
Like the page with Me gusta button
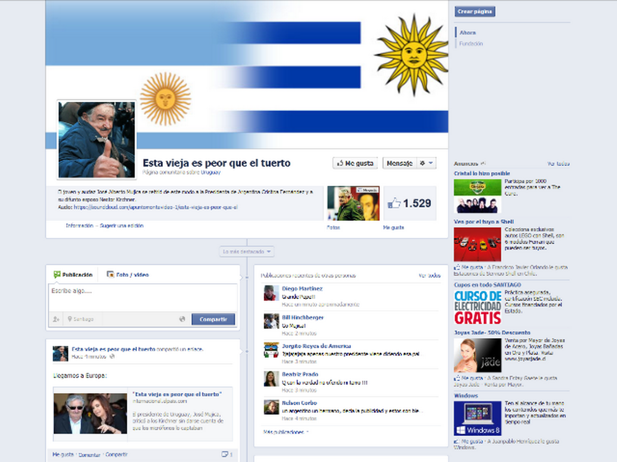click(356, 163)
